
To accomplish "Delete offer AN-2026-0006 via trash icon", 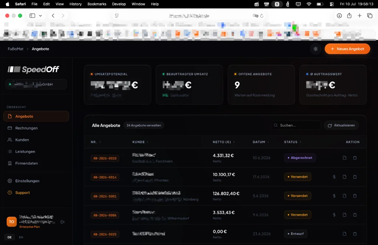I will click(x=355, y=215).
